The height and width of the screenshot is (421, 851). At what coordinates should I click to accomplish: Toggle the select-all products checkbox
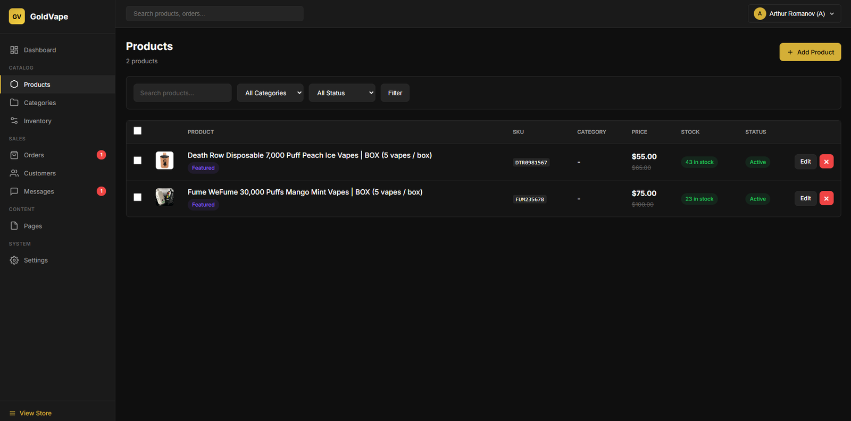click(x=138, y=131)
